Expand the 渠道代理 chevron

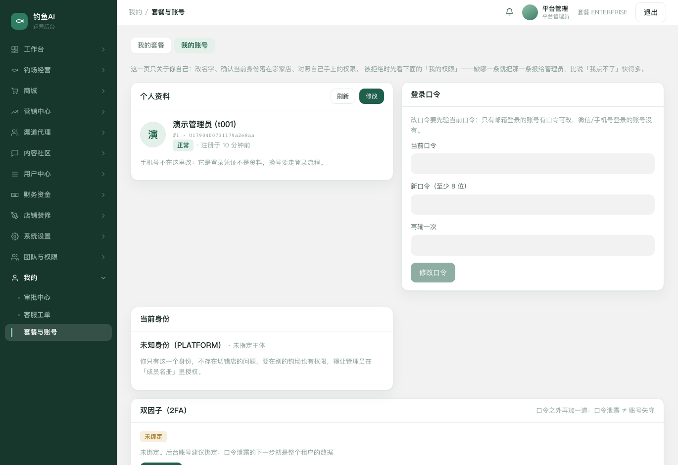point(103,133)
